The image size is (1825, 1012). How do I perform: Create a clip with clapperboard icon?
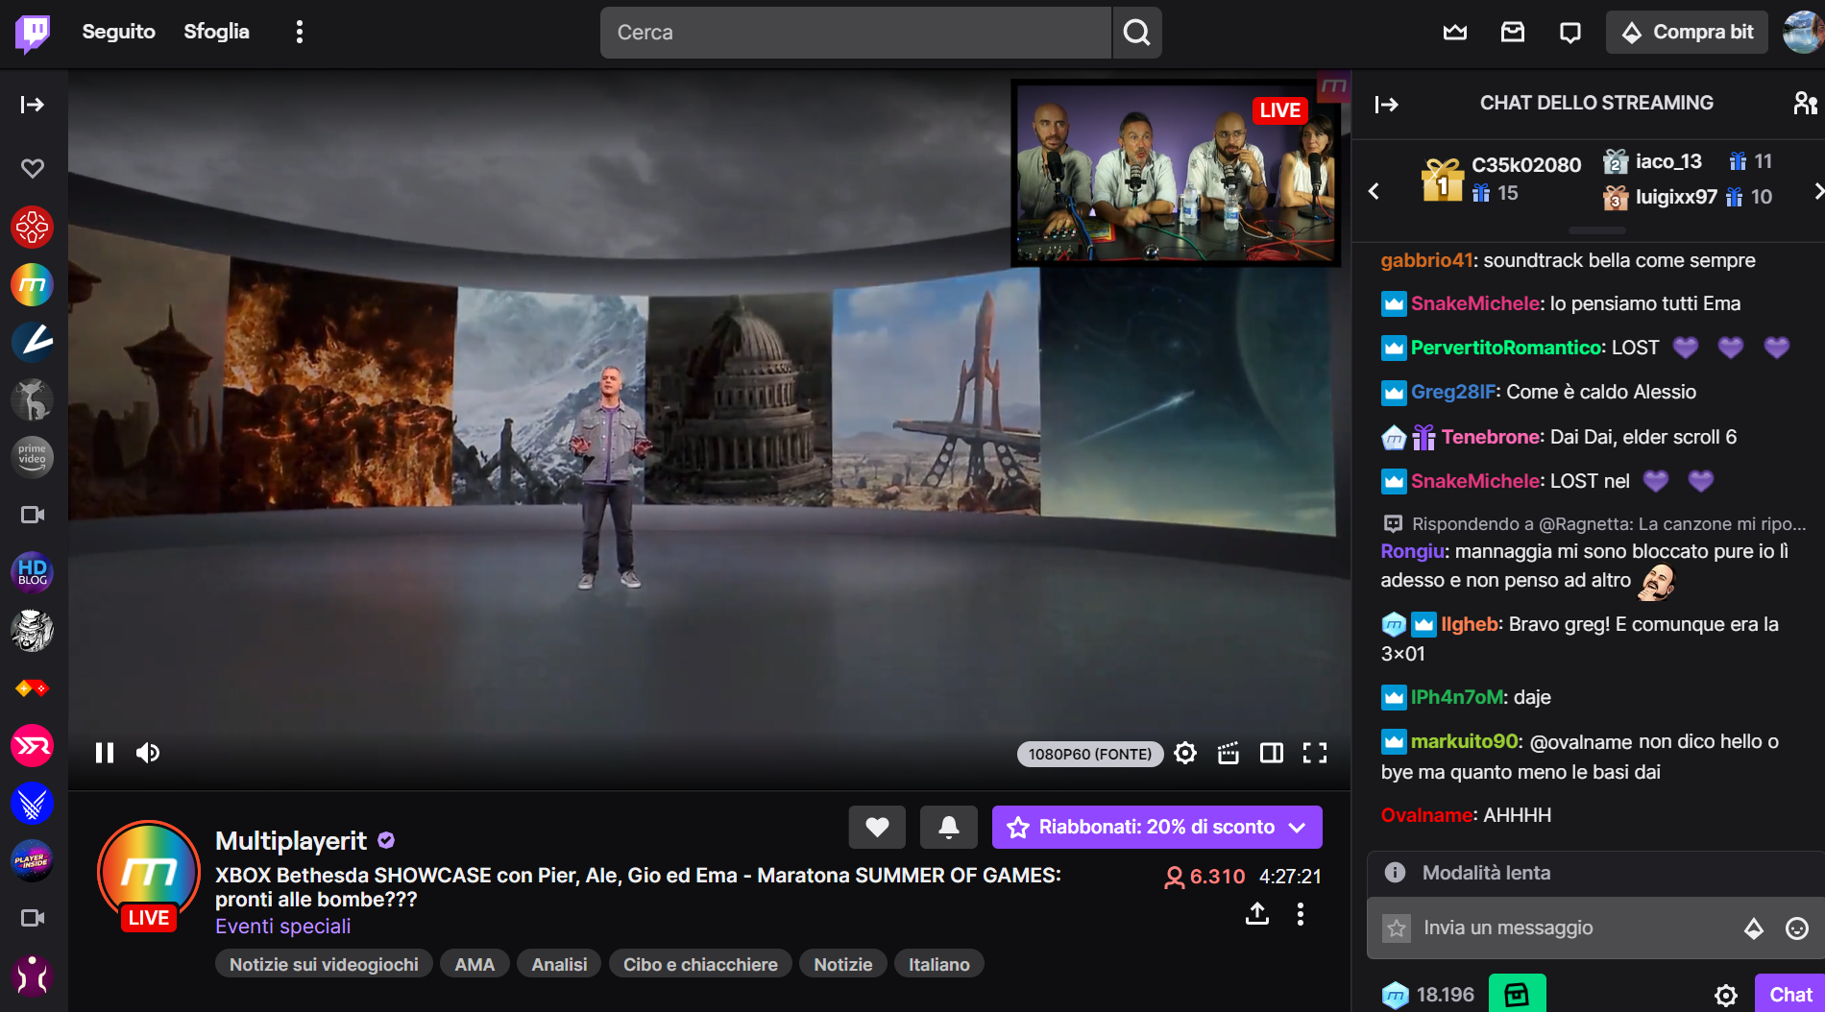pos(1229,753)
